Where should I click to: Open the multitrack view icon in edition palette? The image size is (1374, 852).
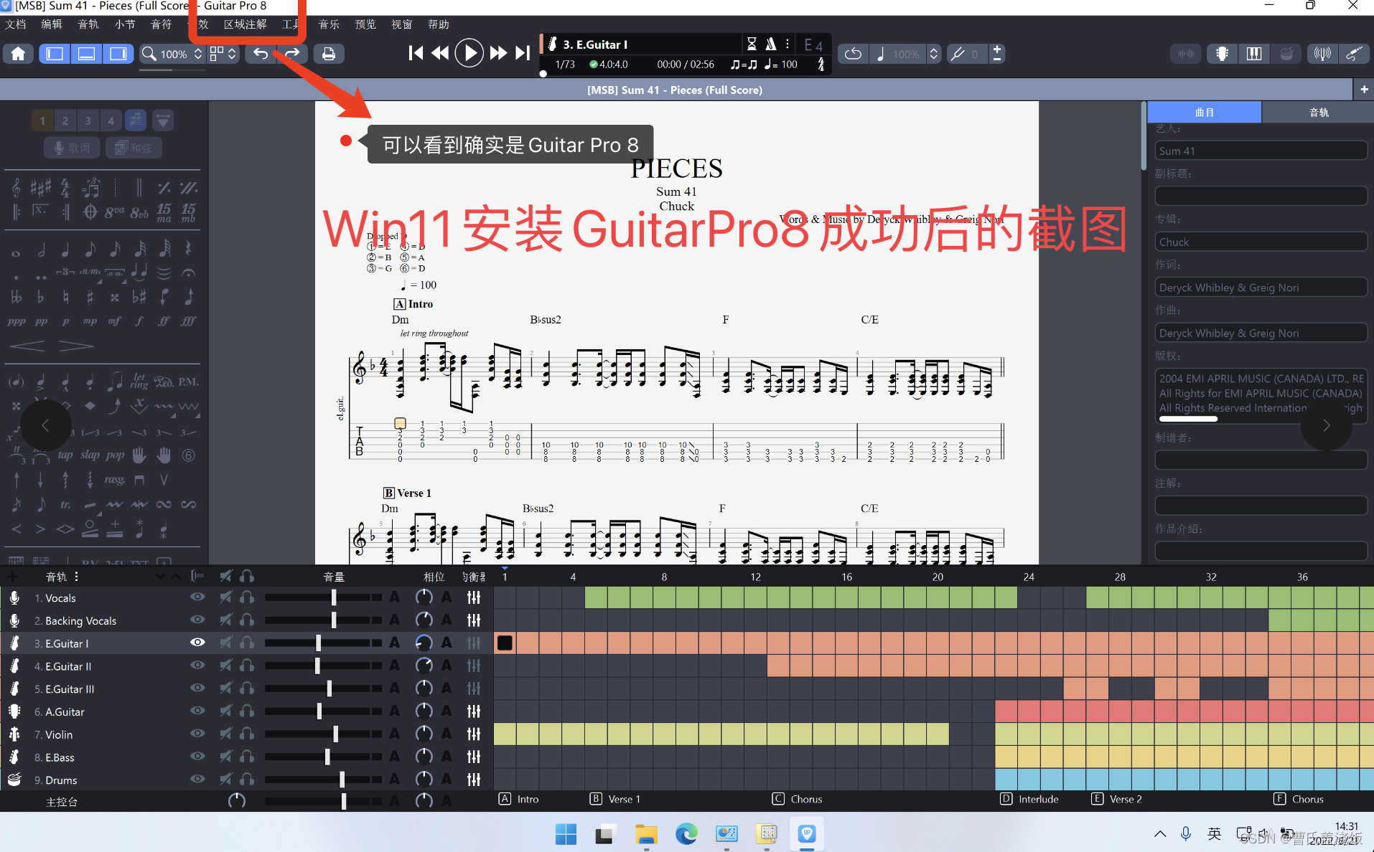point(136,120)
